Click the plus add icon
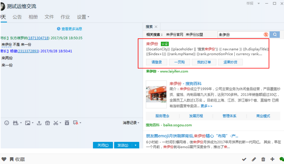This screenshot has width=284, height=164. (x=272, y=159)
